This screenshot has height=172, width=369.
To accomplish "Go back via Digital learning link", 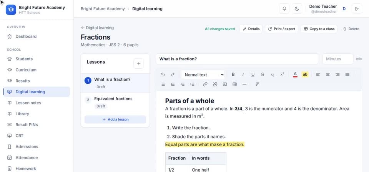I will [97, 28].
